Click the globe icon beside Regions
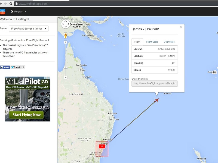The height and width of the screenshot is (163, 218). [12, 11]
